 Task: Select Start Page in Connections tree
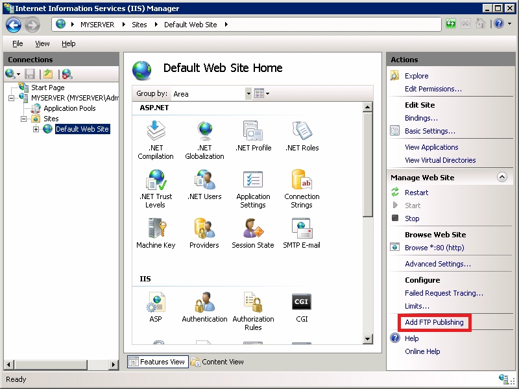tap(47, 88)
